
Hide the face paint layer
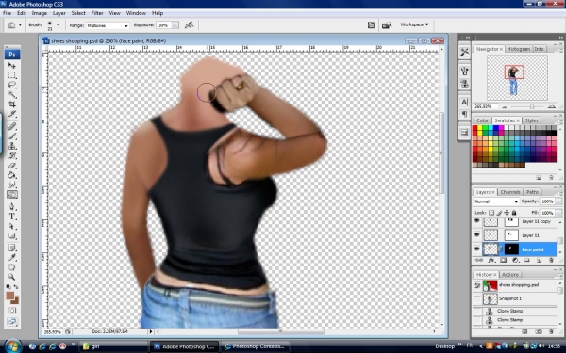(x=476, y=249)
